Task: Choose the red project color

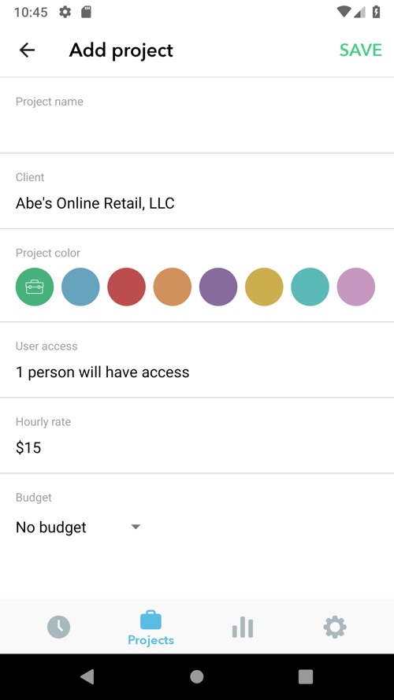Action: (126, 287)
